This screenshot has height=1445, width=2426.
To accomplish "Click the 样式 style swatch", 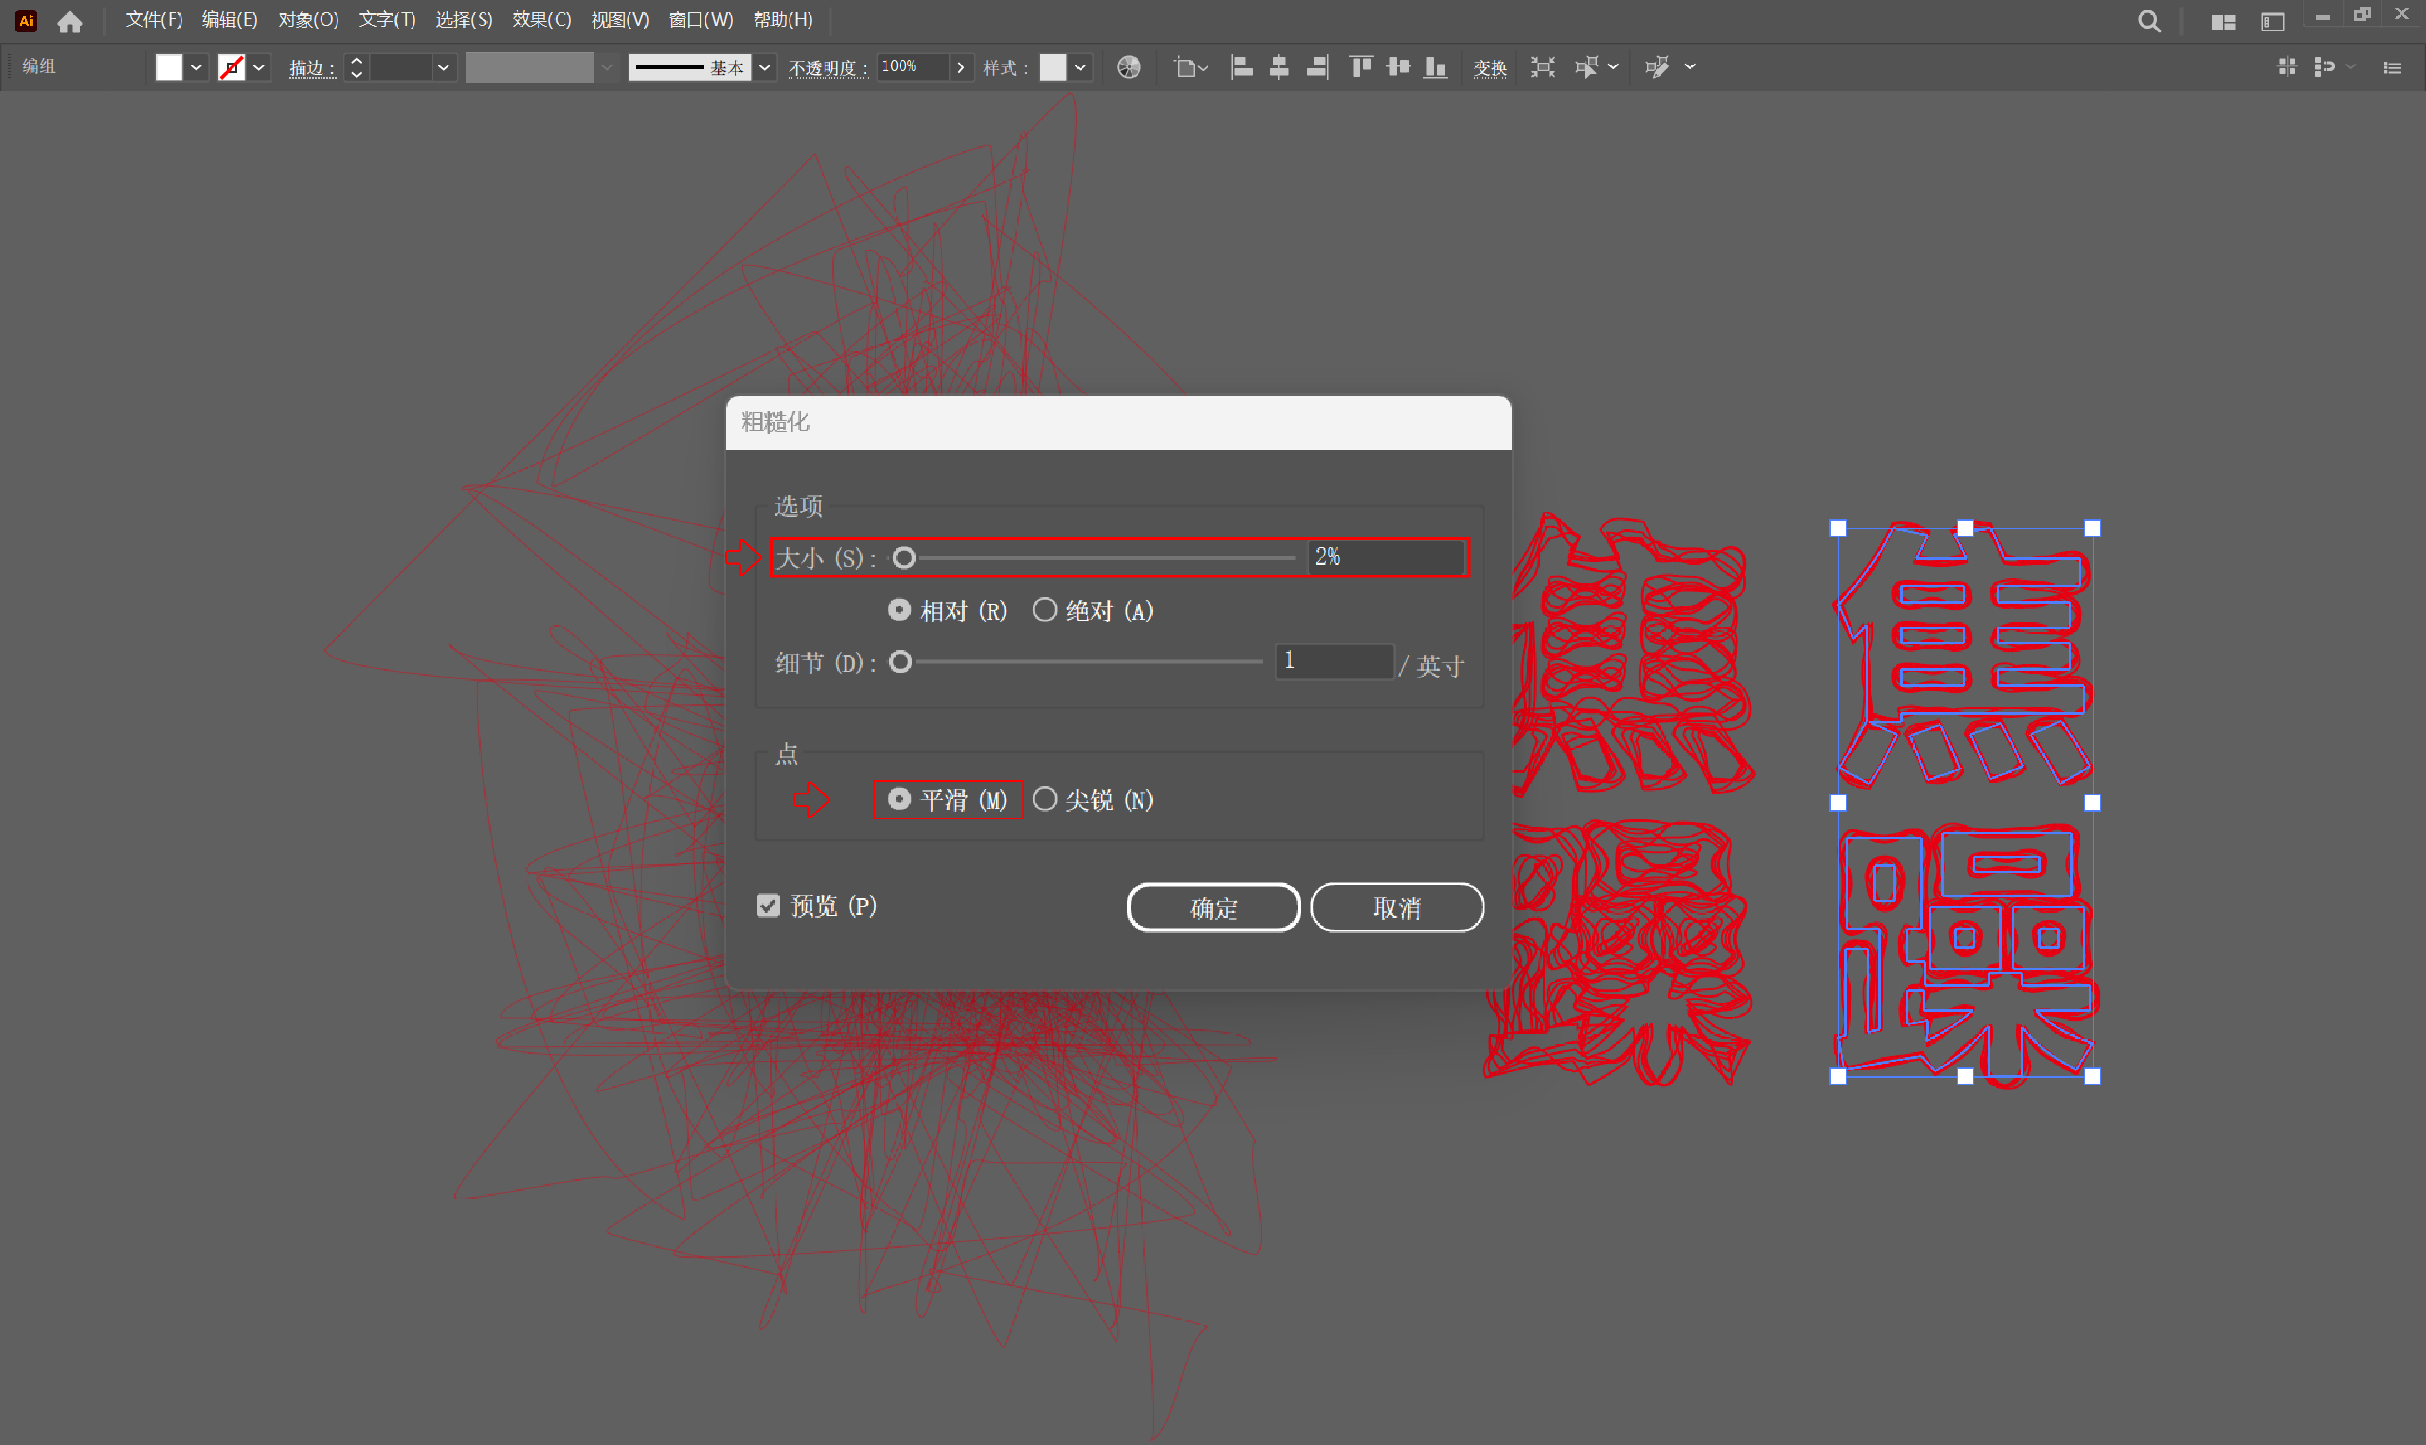I will pyautogui.click(x=1053, y=67).
